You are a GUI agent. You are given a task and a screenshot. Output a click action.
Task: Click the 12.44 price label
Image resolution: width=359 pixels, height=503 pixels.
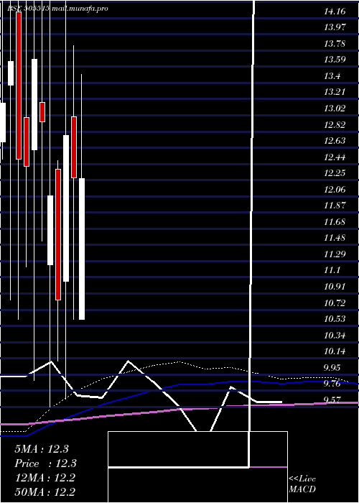335,157
